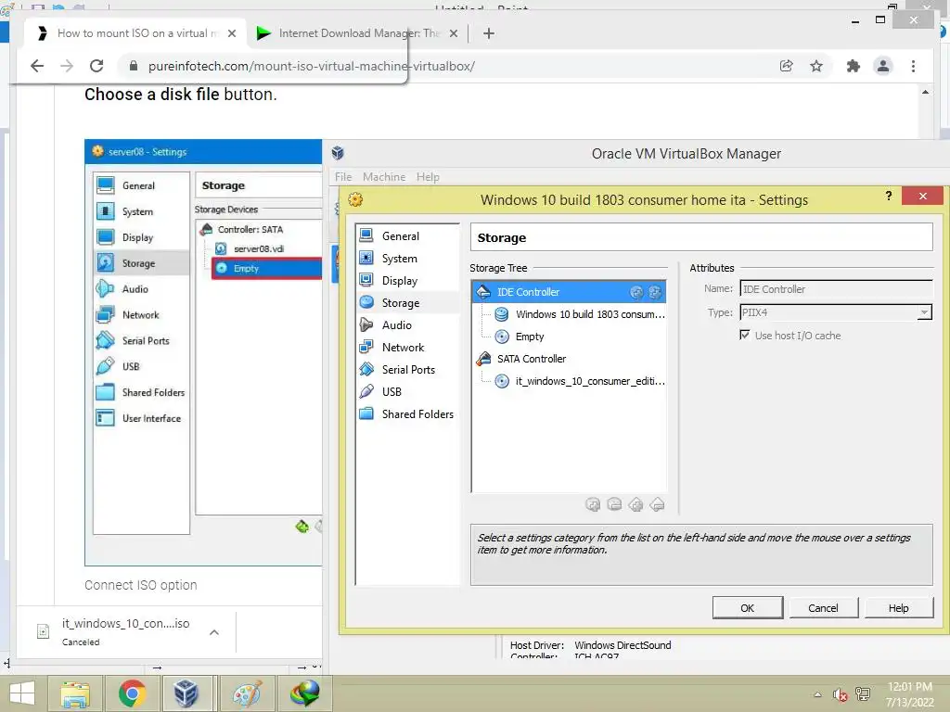Toggle Use host I/O cache checkbox

coord(745,335)
